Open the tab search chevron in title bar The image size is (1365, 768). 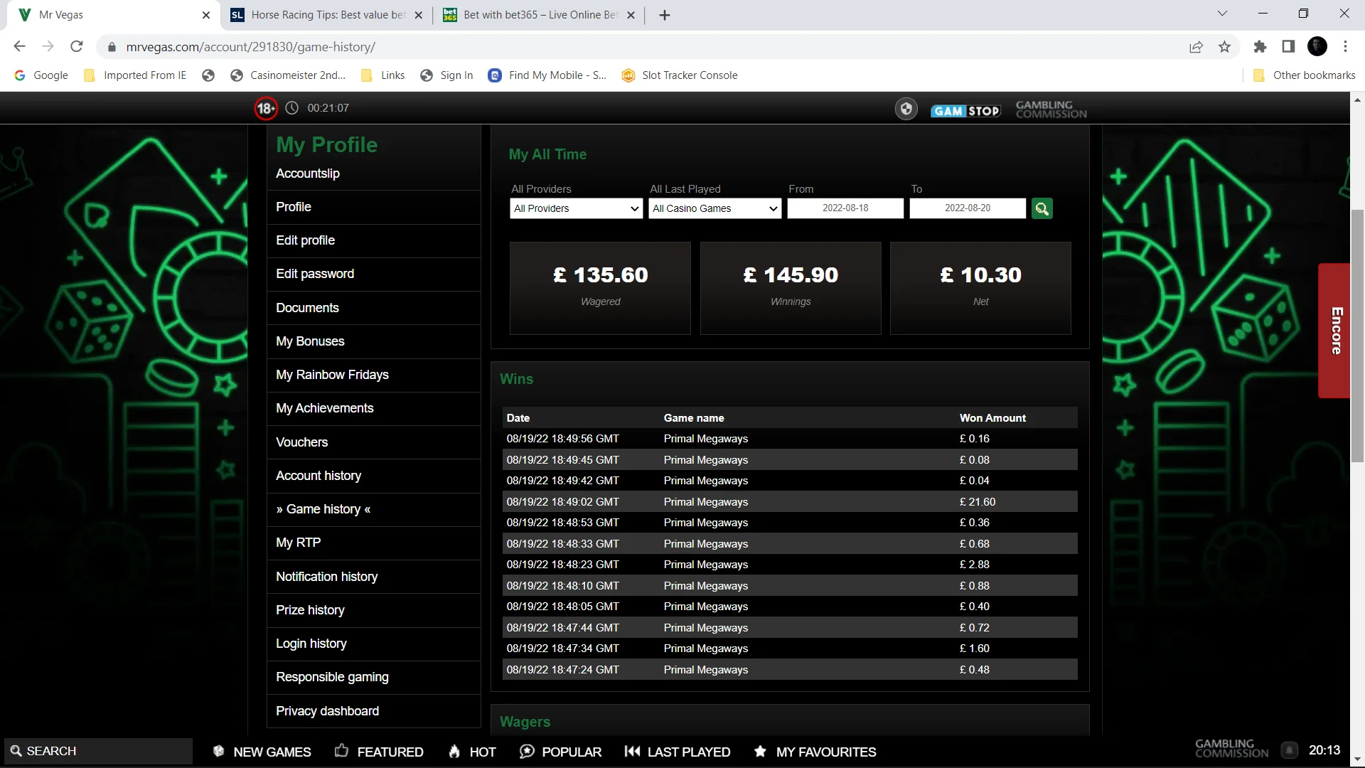point(1222,14)
